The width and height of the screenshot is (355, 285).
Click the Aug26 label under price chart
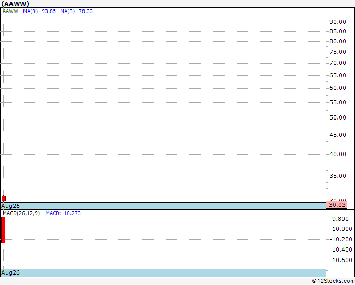[10, 206]
